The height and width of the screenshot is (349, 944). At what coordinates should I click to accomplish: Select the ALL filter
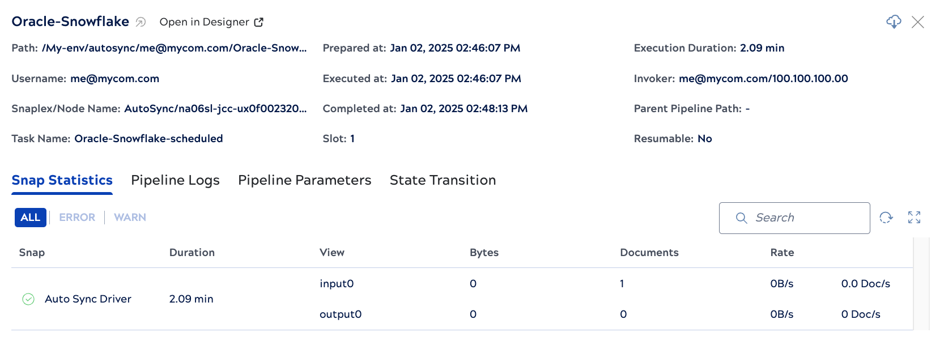pyautogui.click(x=30, y=217)
